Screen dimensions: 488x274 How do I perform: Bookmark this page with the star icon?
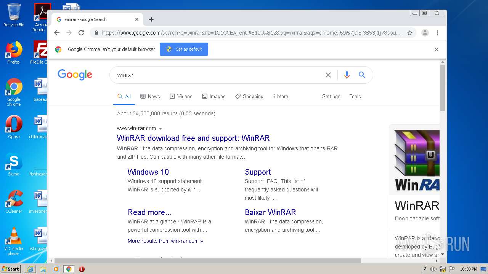point(410,33)
